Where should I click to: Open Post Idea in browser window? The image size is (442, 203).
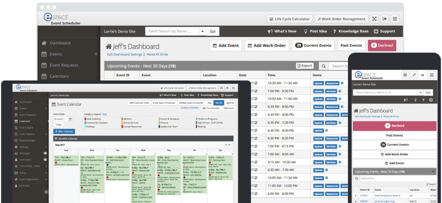[315, 31]
